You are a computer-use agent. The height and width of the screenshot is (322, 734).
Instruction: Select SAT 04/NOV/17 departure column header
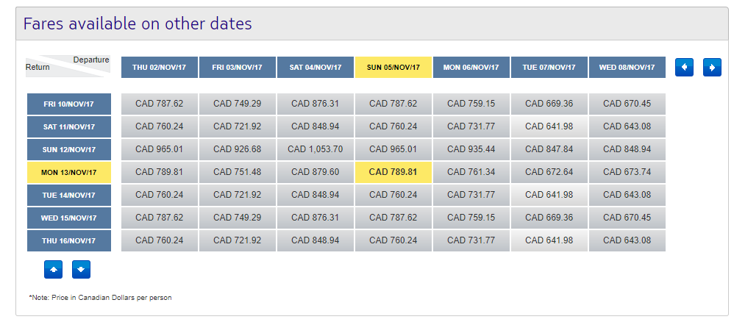(316, 68)
